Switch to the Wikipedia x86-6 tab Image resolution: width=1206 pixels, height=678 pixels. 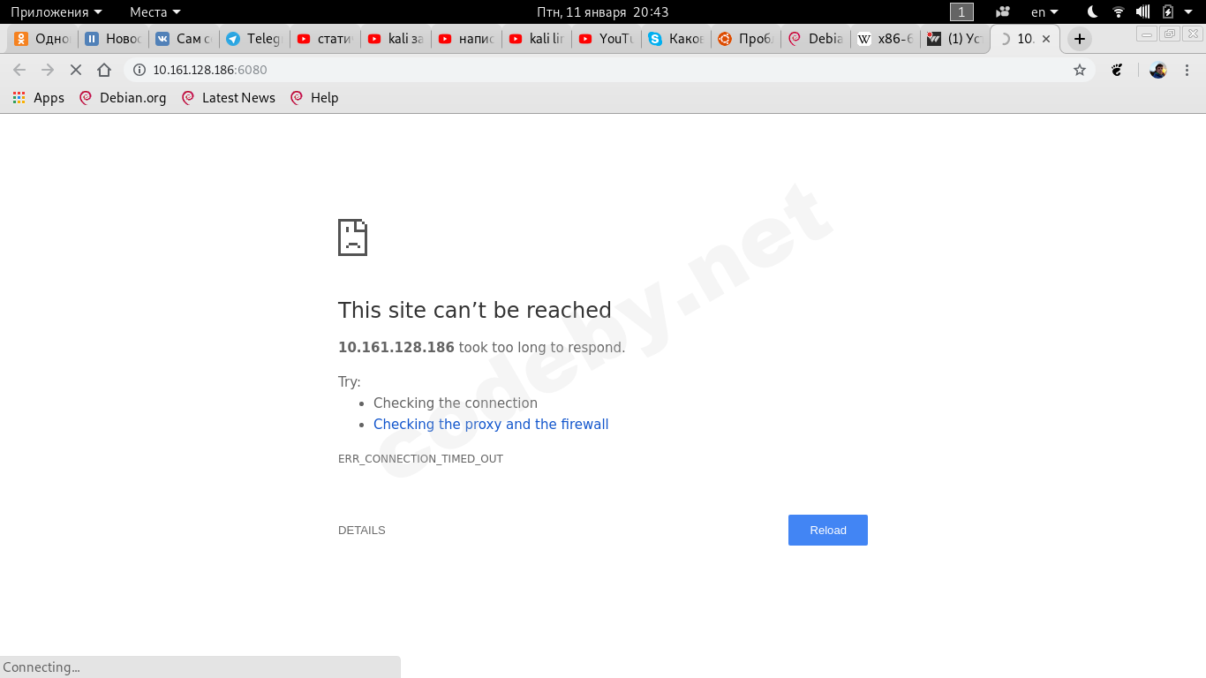(x=886, y=39)
